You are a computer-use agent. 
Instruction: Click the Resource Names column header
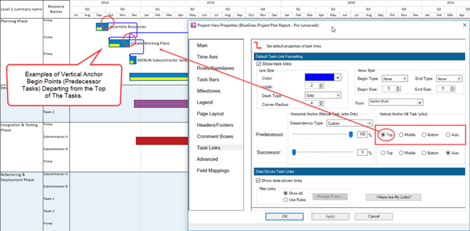[x=56, y=9]
